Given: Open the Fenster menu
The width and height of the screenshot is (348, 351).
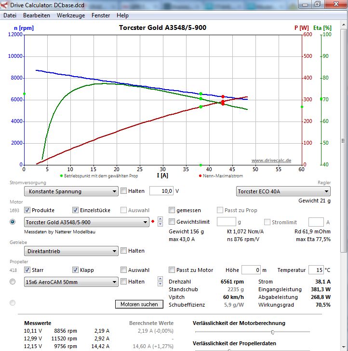Looking at the screenshot, I should pyautogui.click(x=101, y=15).
